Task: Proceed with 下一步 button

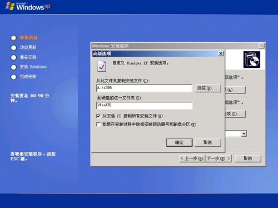Action: [x=219, y=159]
